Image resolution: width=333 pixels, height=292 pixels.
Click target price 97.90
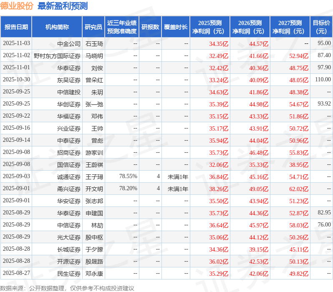324,67
